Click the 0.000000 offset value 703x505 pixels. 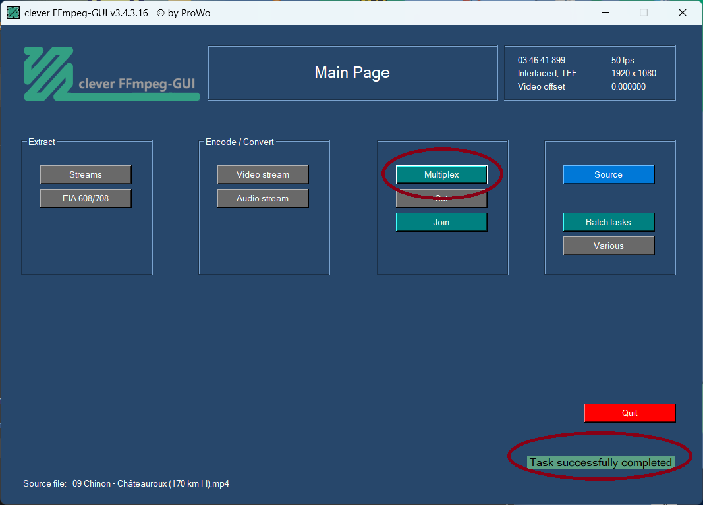tap(628, 86)
